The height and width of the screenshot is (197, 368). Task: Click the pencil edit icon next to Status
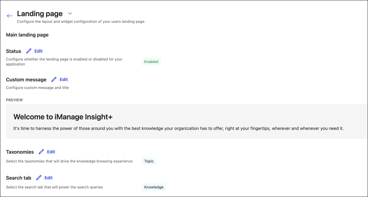coord(29,51)
